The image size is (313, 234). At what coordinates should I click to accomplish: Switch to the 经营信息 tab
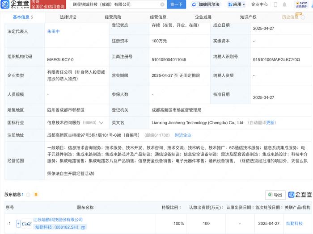click(x=158, y=17)
